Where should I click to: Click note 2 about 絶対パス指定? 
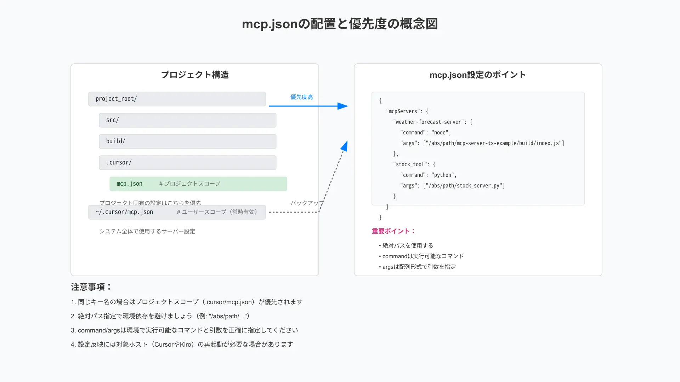coord(160,316)
